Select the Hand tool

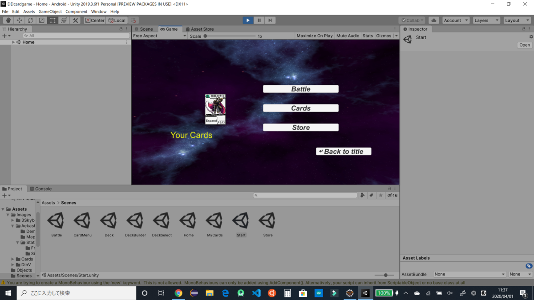coord(8,20)
